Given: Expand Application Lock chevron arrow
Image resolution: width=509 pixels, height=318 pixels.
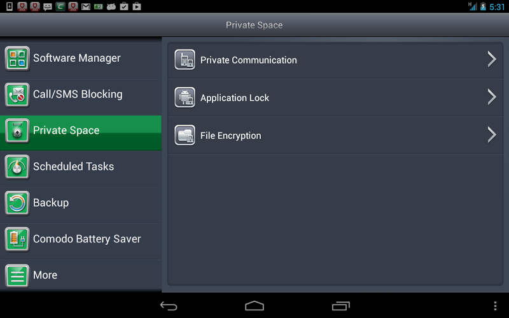Looking at the screenshot, I should [492, 97].
